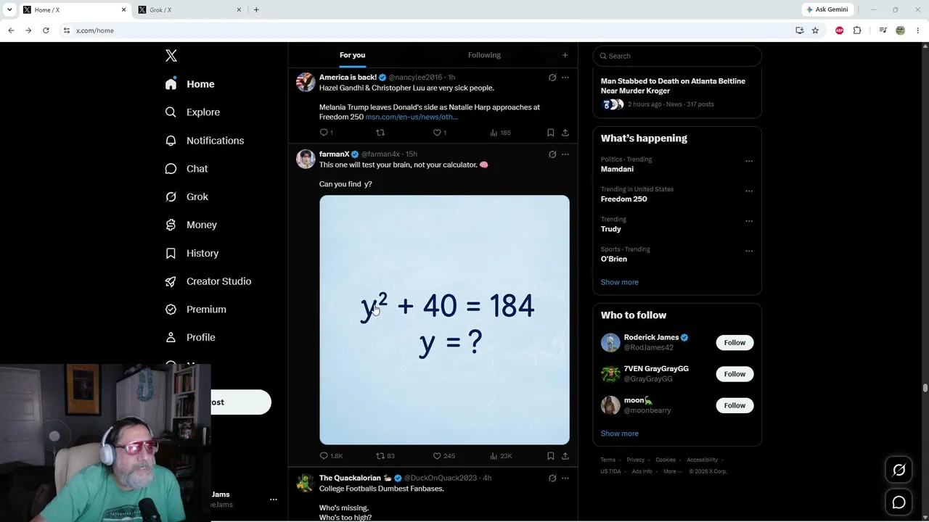This screenshot has width=929, height=522.
Task: View analytics of the farmanX post (23K)
Action: point(501,456)
